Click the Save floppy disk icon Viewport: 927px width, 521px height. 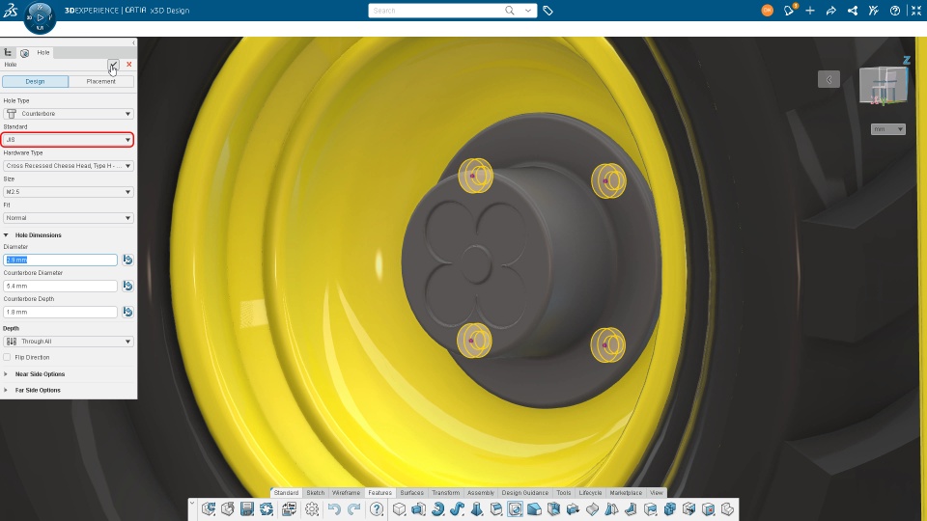point(247,508)
